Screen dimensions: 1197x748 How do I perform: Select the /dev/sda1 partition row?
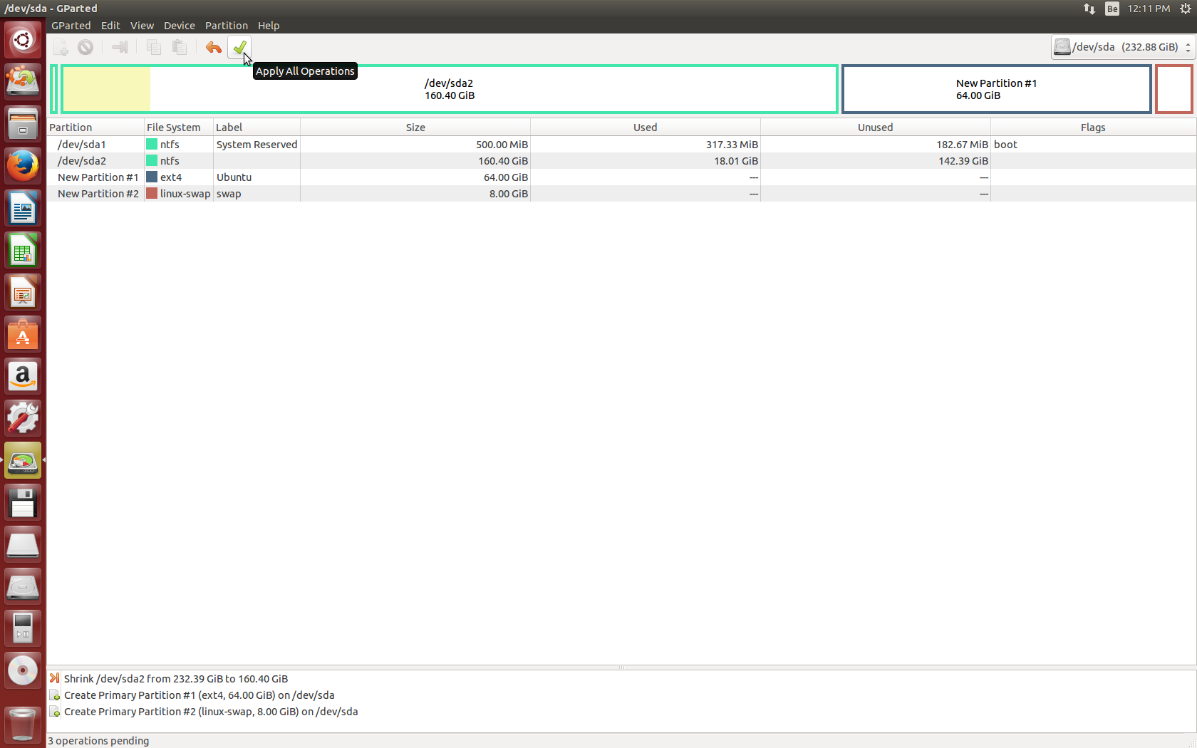(621, 145)
